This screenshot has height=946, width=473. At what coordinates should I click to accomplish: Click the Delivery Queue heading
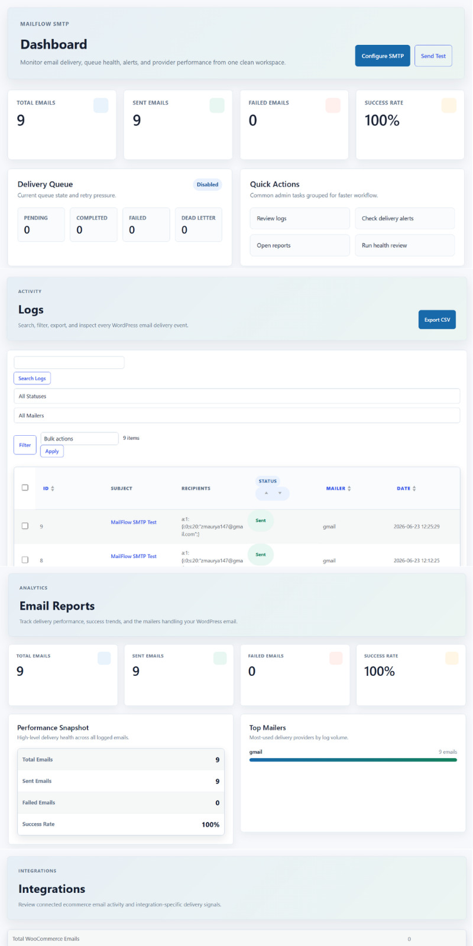click(45, 184)
